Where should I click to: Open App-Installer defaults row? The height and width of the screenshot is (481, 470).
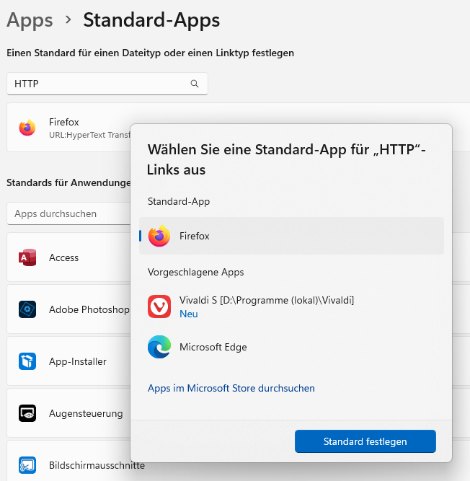click(69, 361)
